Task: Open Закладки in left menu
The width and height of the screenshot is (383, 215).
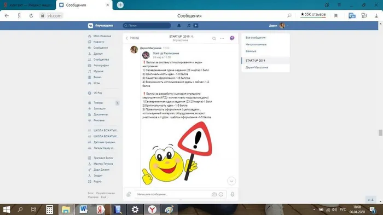Action: coord(100,108)
